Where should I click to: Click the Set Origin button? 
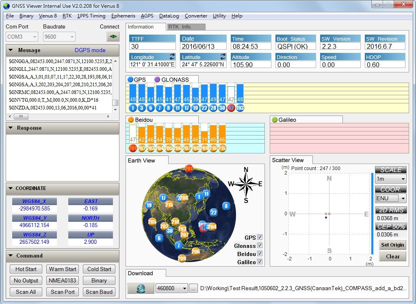coord(392,245)
